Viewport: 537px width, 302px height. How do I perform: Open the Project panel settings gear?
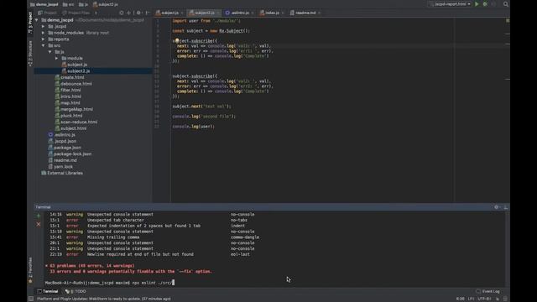138,13
